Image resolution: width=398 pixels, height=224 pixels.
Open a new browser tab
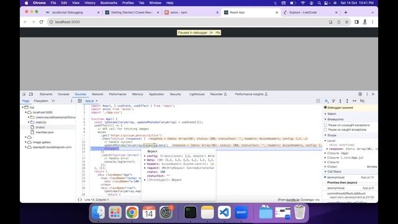(346, 12)
